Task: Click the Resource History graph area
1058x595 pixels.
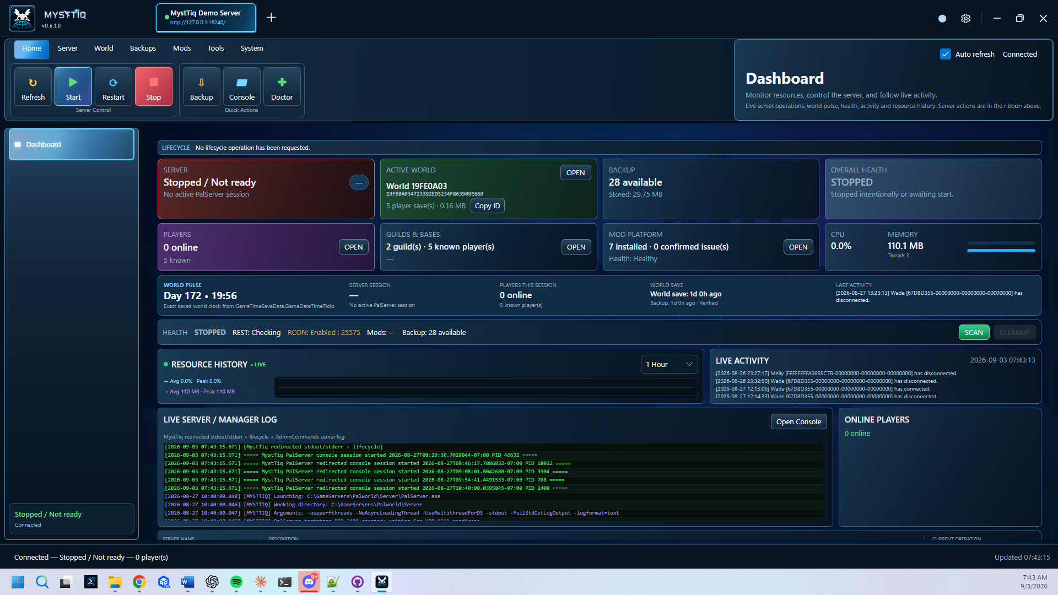Action: [486, 387]
